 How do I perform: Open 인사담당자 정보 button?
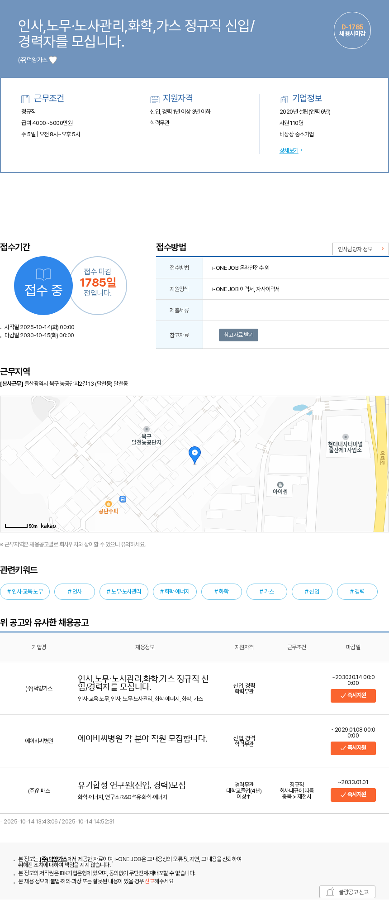coord(361,249)
